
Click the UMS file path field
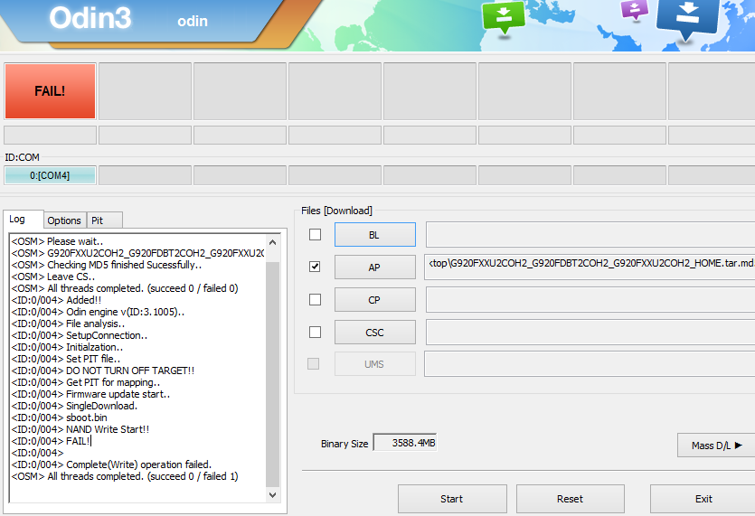(590, 364)
